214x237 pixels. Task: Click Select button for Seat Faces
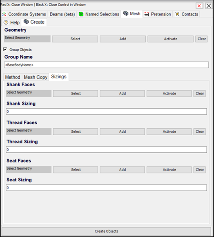(76, 170)
